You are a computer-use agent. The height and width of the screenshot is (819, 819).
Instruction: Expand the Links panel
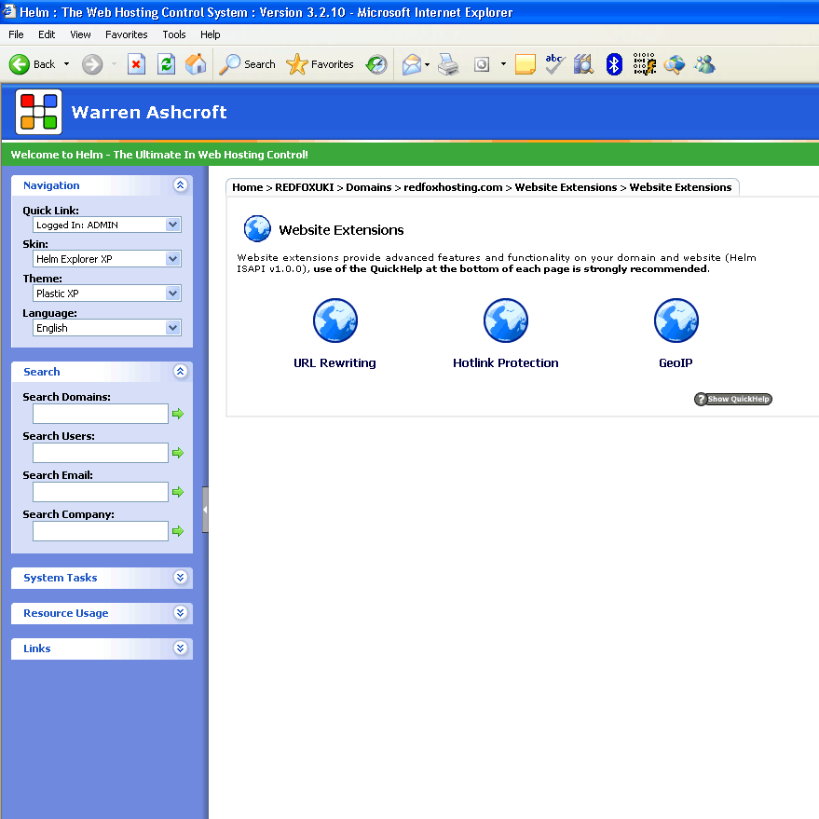tap(180, 648)
